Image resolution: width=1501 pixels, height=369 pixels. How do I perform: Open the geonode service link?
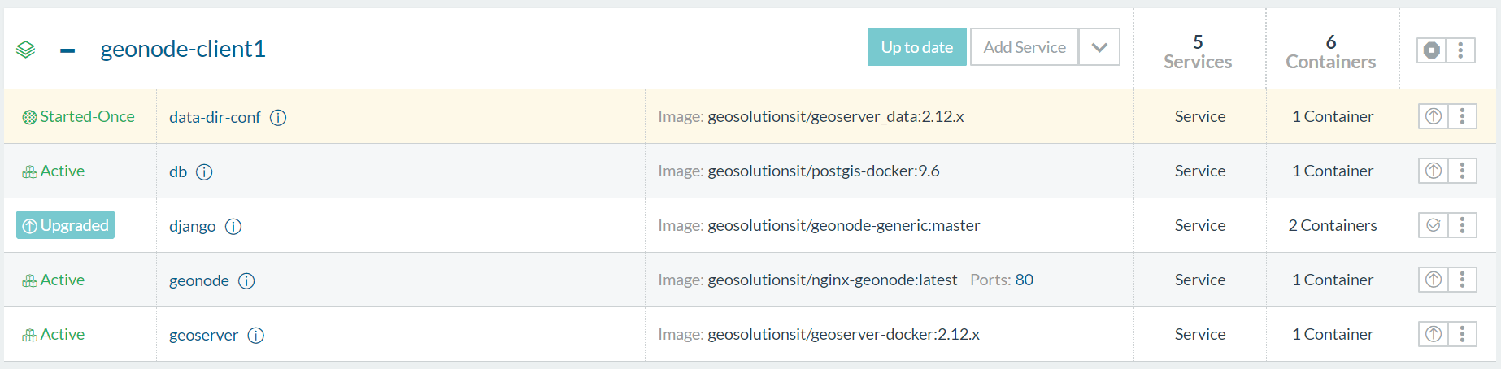(x=199, y=280)
